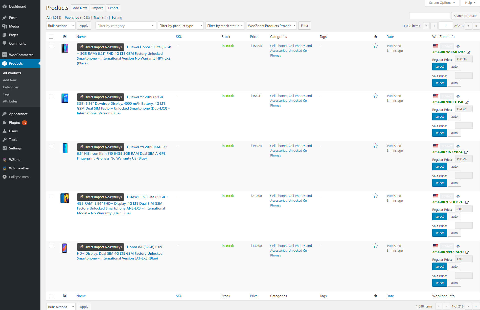
Task: Open Appearance settings in sidebar
Action: (18, 114)
